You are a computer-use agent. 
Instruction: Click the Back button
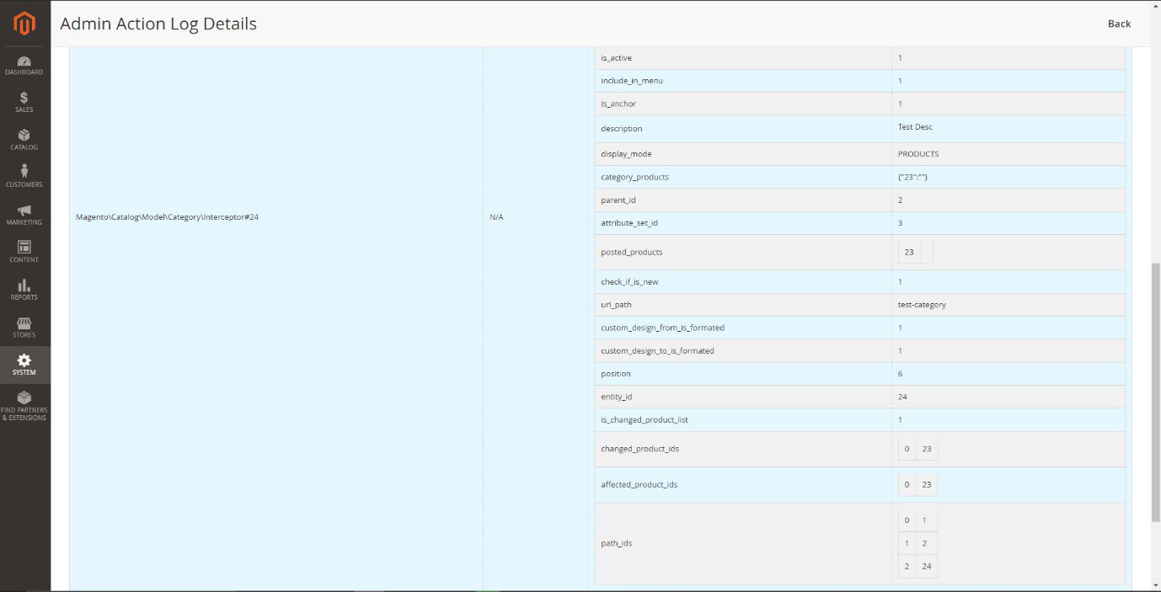(1119, 24)
